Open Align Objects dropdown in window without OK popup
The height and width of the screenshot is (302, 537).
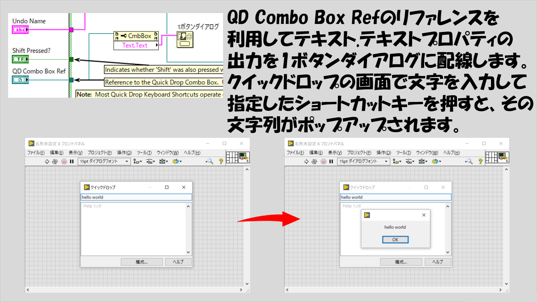point(138,161)
